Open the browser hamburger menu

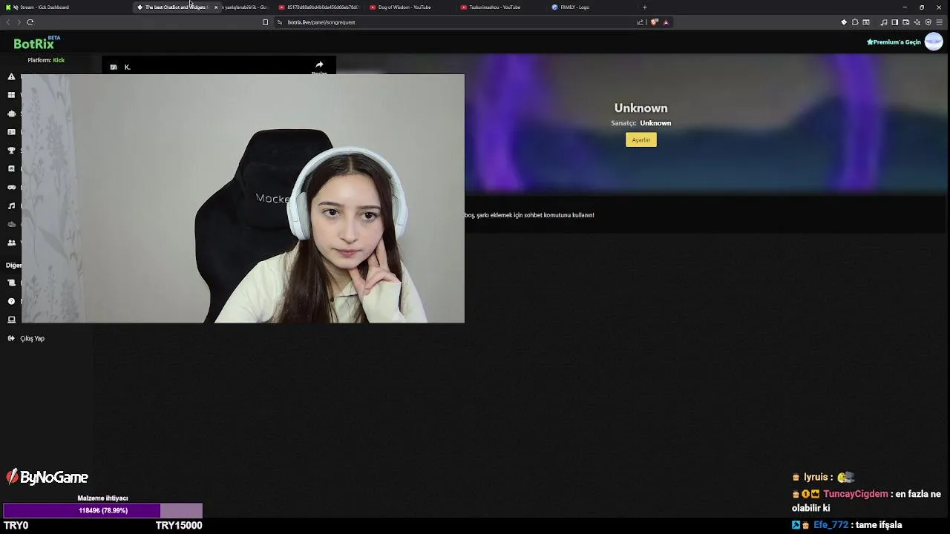point(939,22)
